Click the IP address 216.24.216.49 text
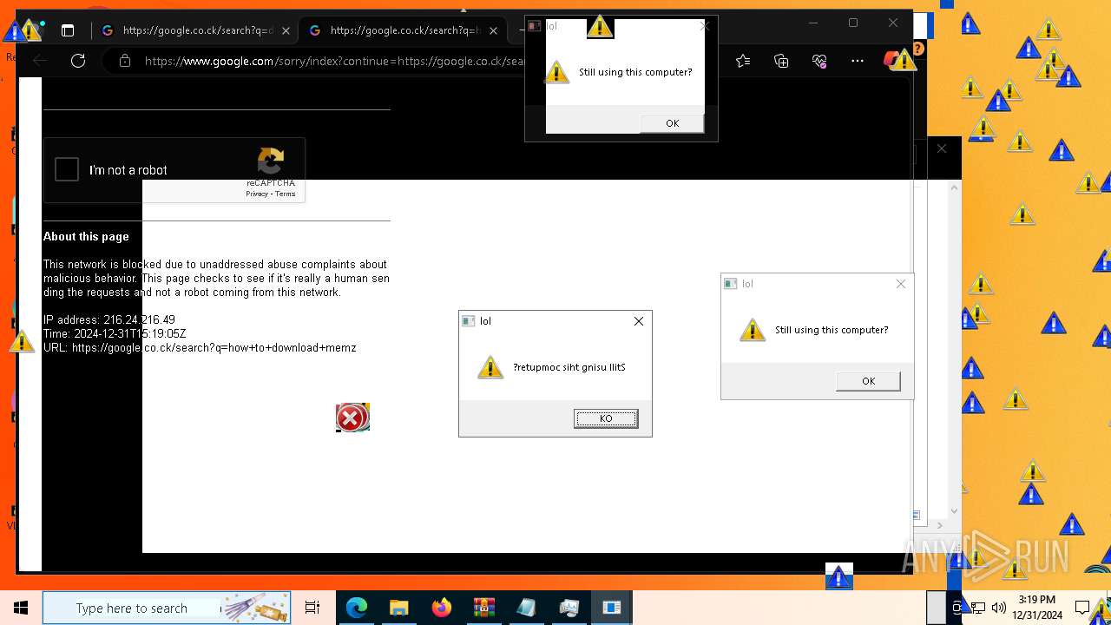This screenshot has width=1111, height=625. tap(109, 319)
